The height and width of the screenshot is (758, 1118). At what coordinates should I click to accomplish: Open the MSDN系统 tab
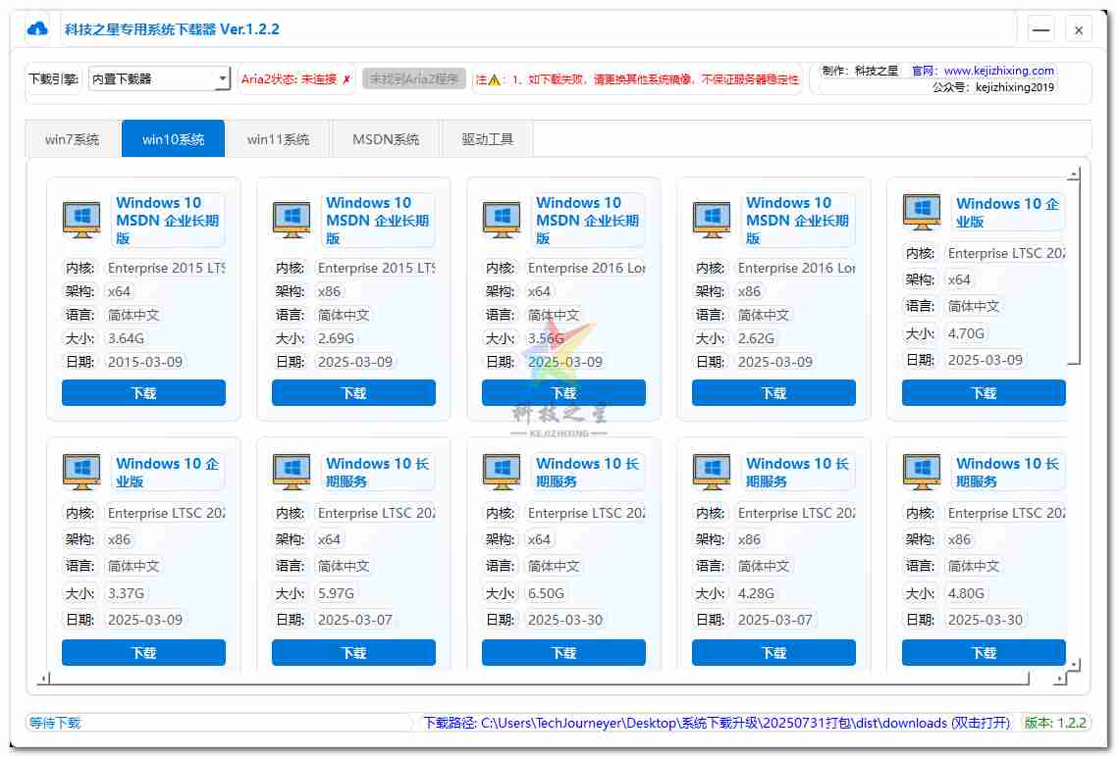pyautogui.click(x=386, y=139)
